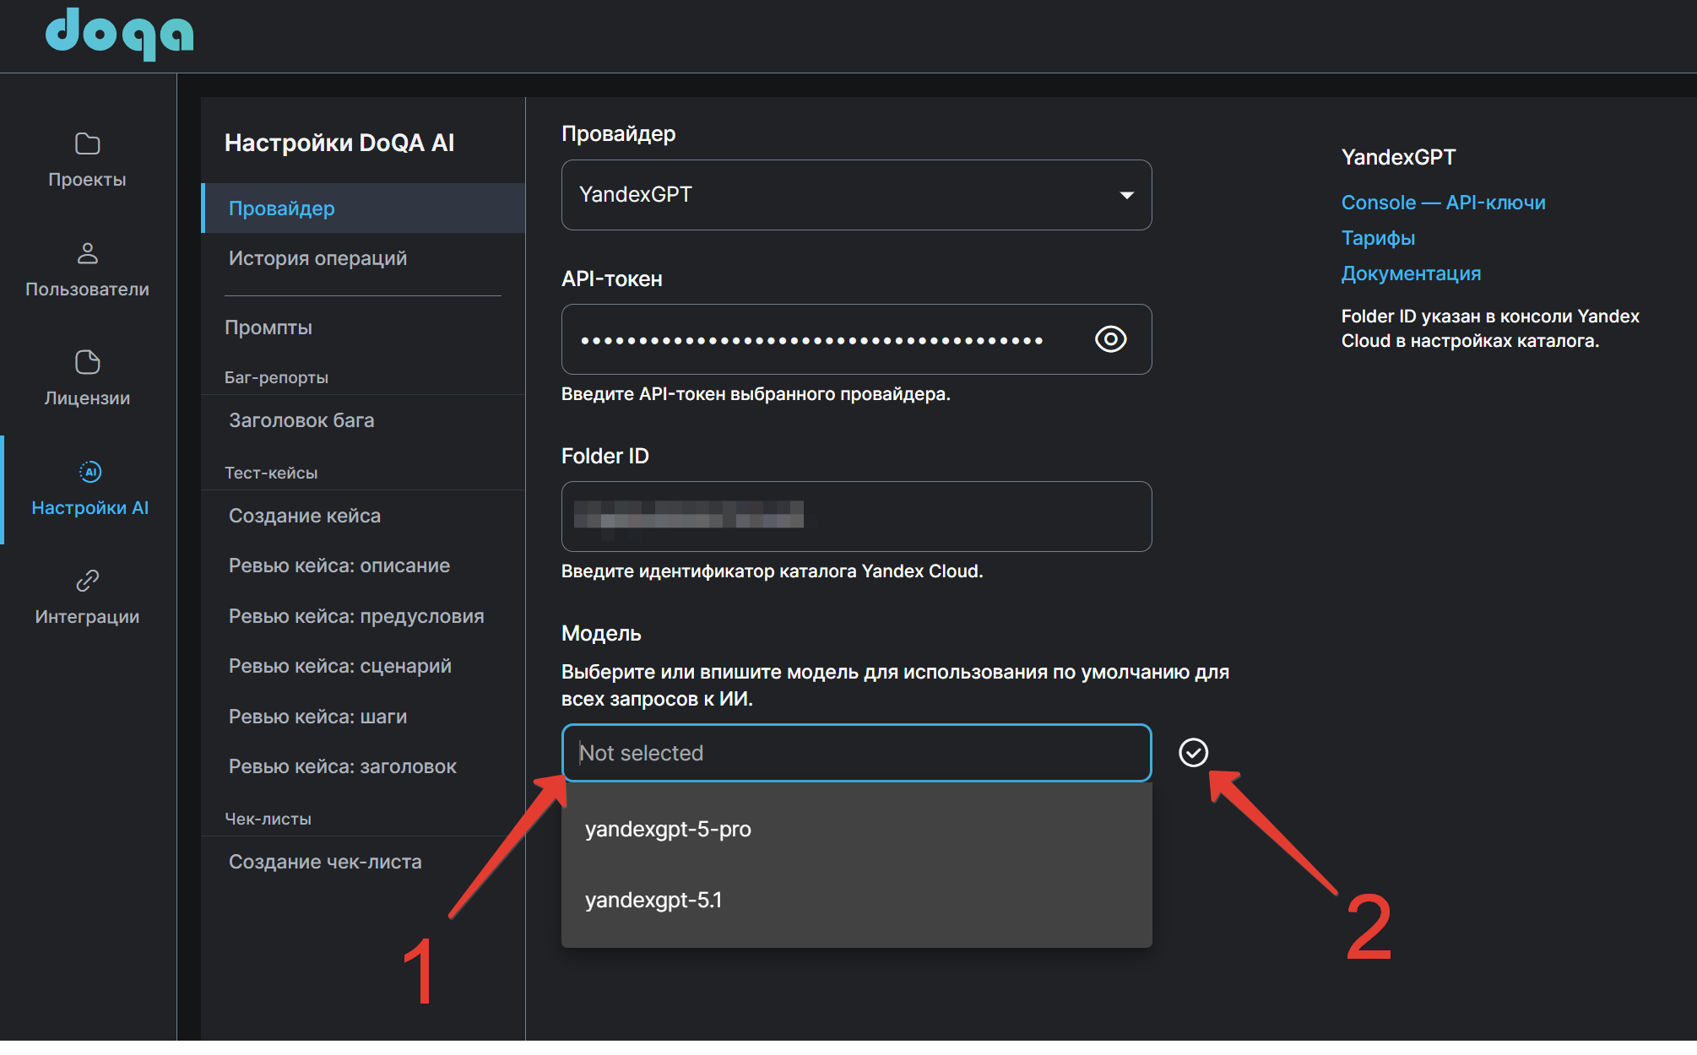This screenshot has width=1697, height=1055.
Task: Confirm model with the checkmark icon
Action: coord(1193,752)
